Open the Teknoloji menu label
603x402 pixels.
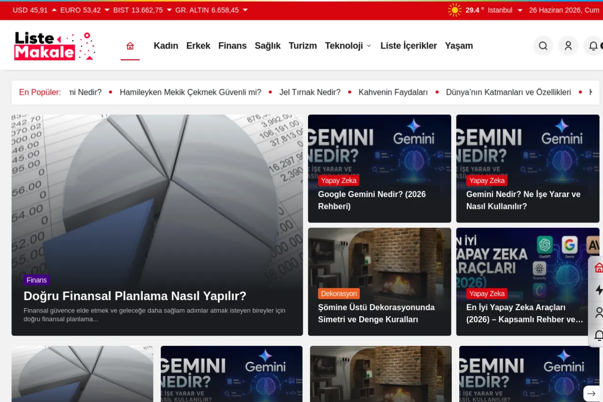coord(344,46)
